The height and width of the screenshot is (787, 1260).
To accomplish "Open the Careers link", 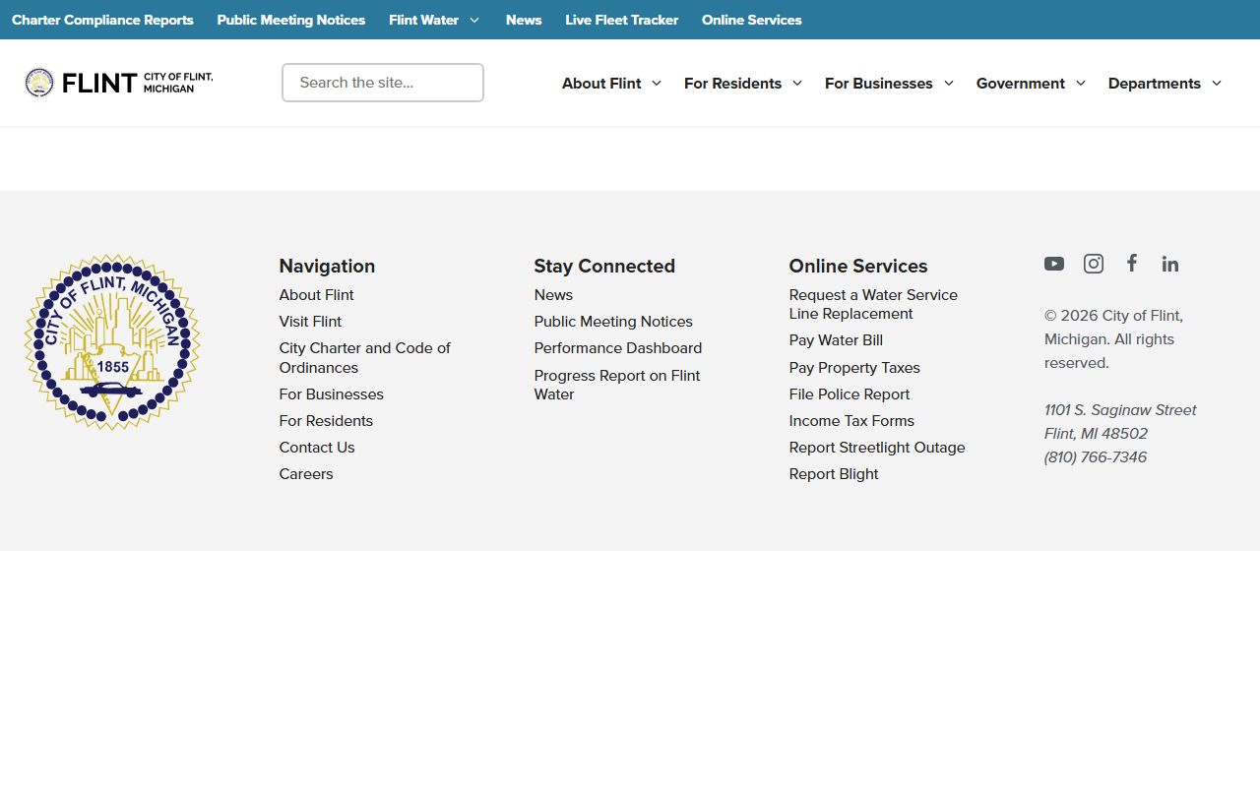I will pyautogui.click(x=306, y=474).
